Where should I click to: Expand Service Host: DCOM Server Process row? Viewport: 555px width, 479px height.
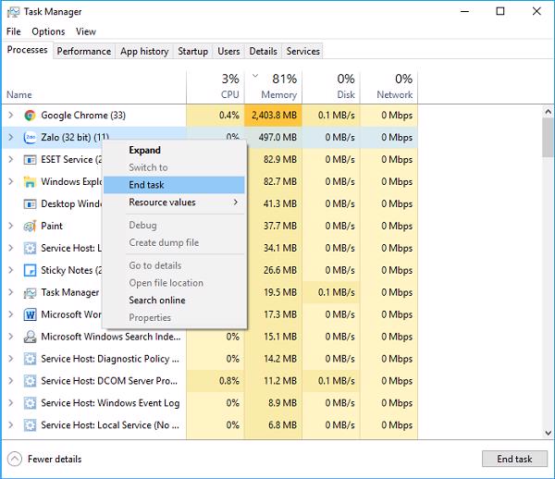(x=10, y=381)
